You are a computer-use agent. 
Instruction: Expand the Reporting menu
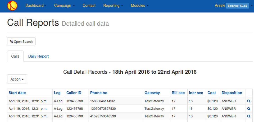pyautogui.click(x=113, y=6)
